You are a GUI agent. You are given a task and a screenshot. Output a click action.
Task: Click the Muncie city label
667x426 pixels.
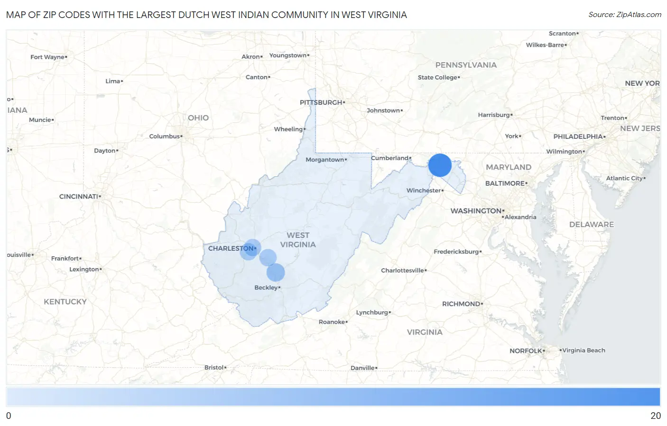[x=40, y=120]
